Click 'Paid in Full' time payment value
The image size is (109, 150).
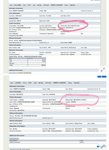(x=50, y=34)
